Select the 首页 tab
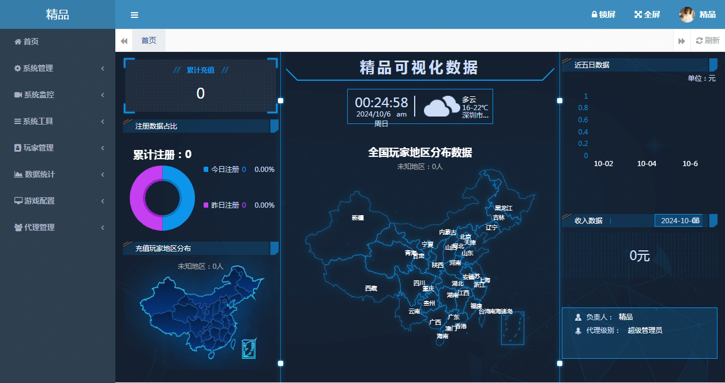The image size is (725, 383). 149,40
